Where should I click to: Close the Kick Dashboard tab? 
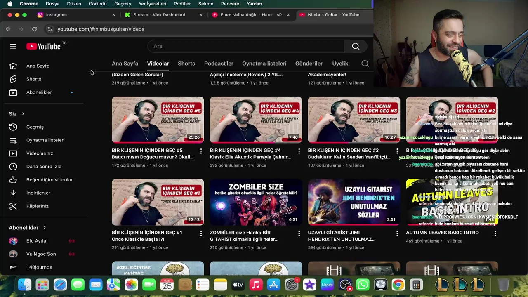click(201, 15)
